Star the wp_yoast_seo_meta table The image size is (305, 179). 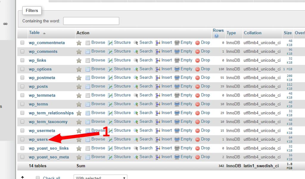(x=79, y=157)
